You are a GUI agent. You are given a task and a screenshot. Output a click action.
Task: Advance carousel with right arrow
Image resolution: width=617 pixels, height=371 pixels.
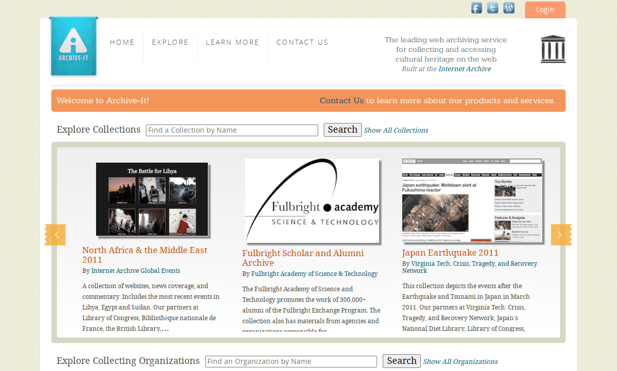coord(560,235)
